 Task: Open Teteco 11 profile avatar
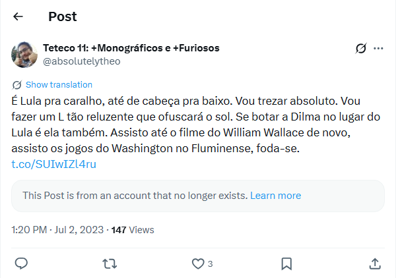pos(25,55)
